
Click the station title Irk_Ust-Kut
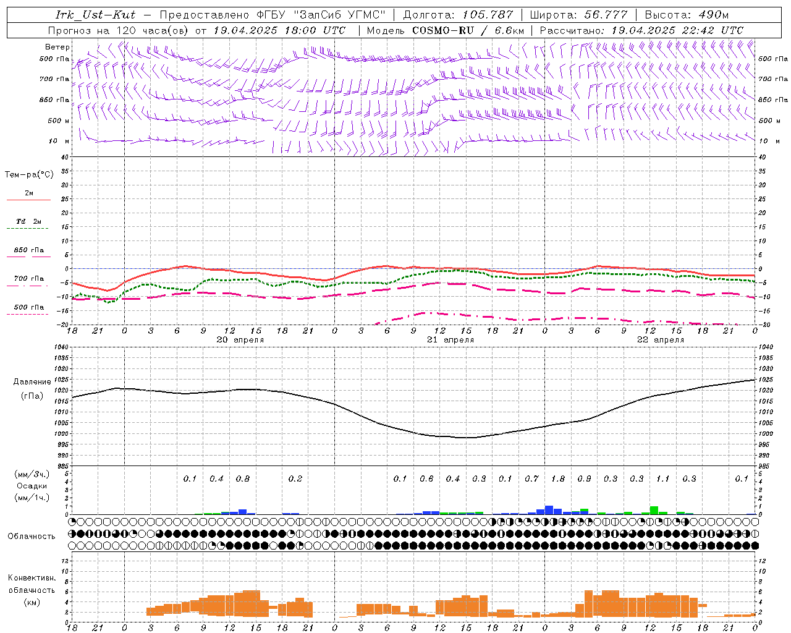pyautogui.click(x=96, y=15)
